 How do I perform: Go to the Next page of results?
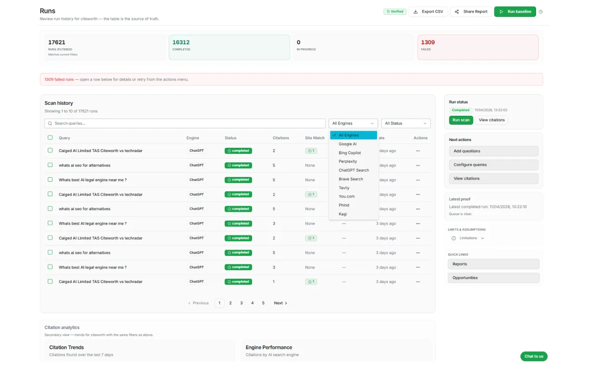tap(281, 303)
